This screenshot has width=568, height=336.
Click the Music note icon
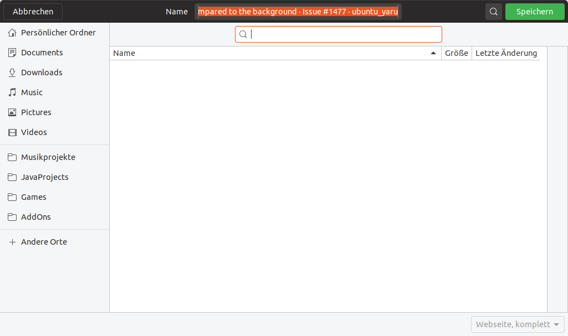click(12, 92)
